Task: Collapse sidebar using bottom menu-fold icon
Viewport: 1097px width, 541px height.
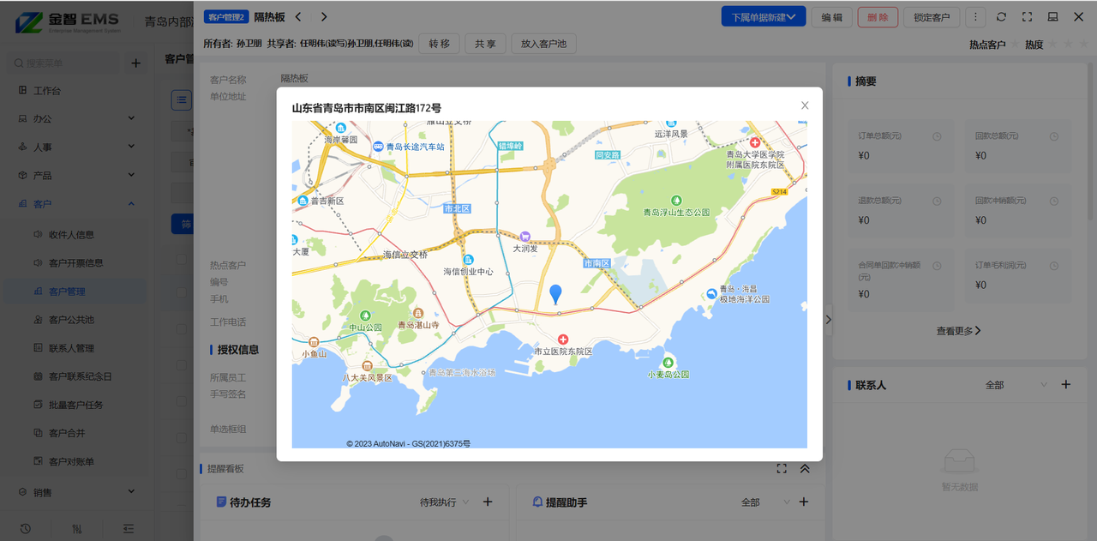Action: (129, 528)
